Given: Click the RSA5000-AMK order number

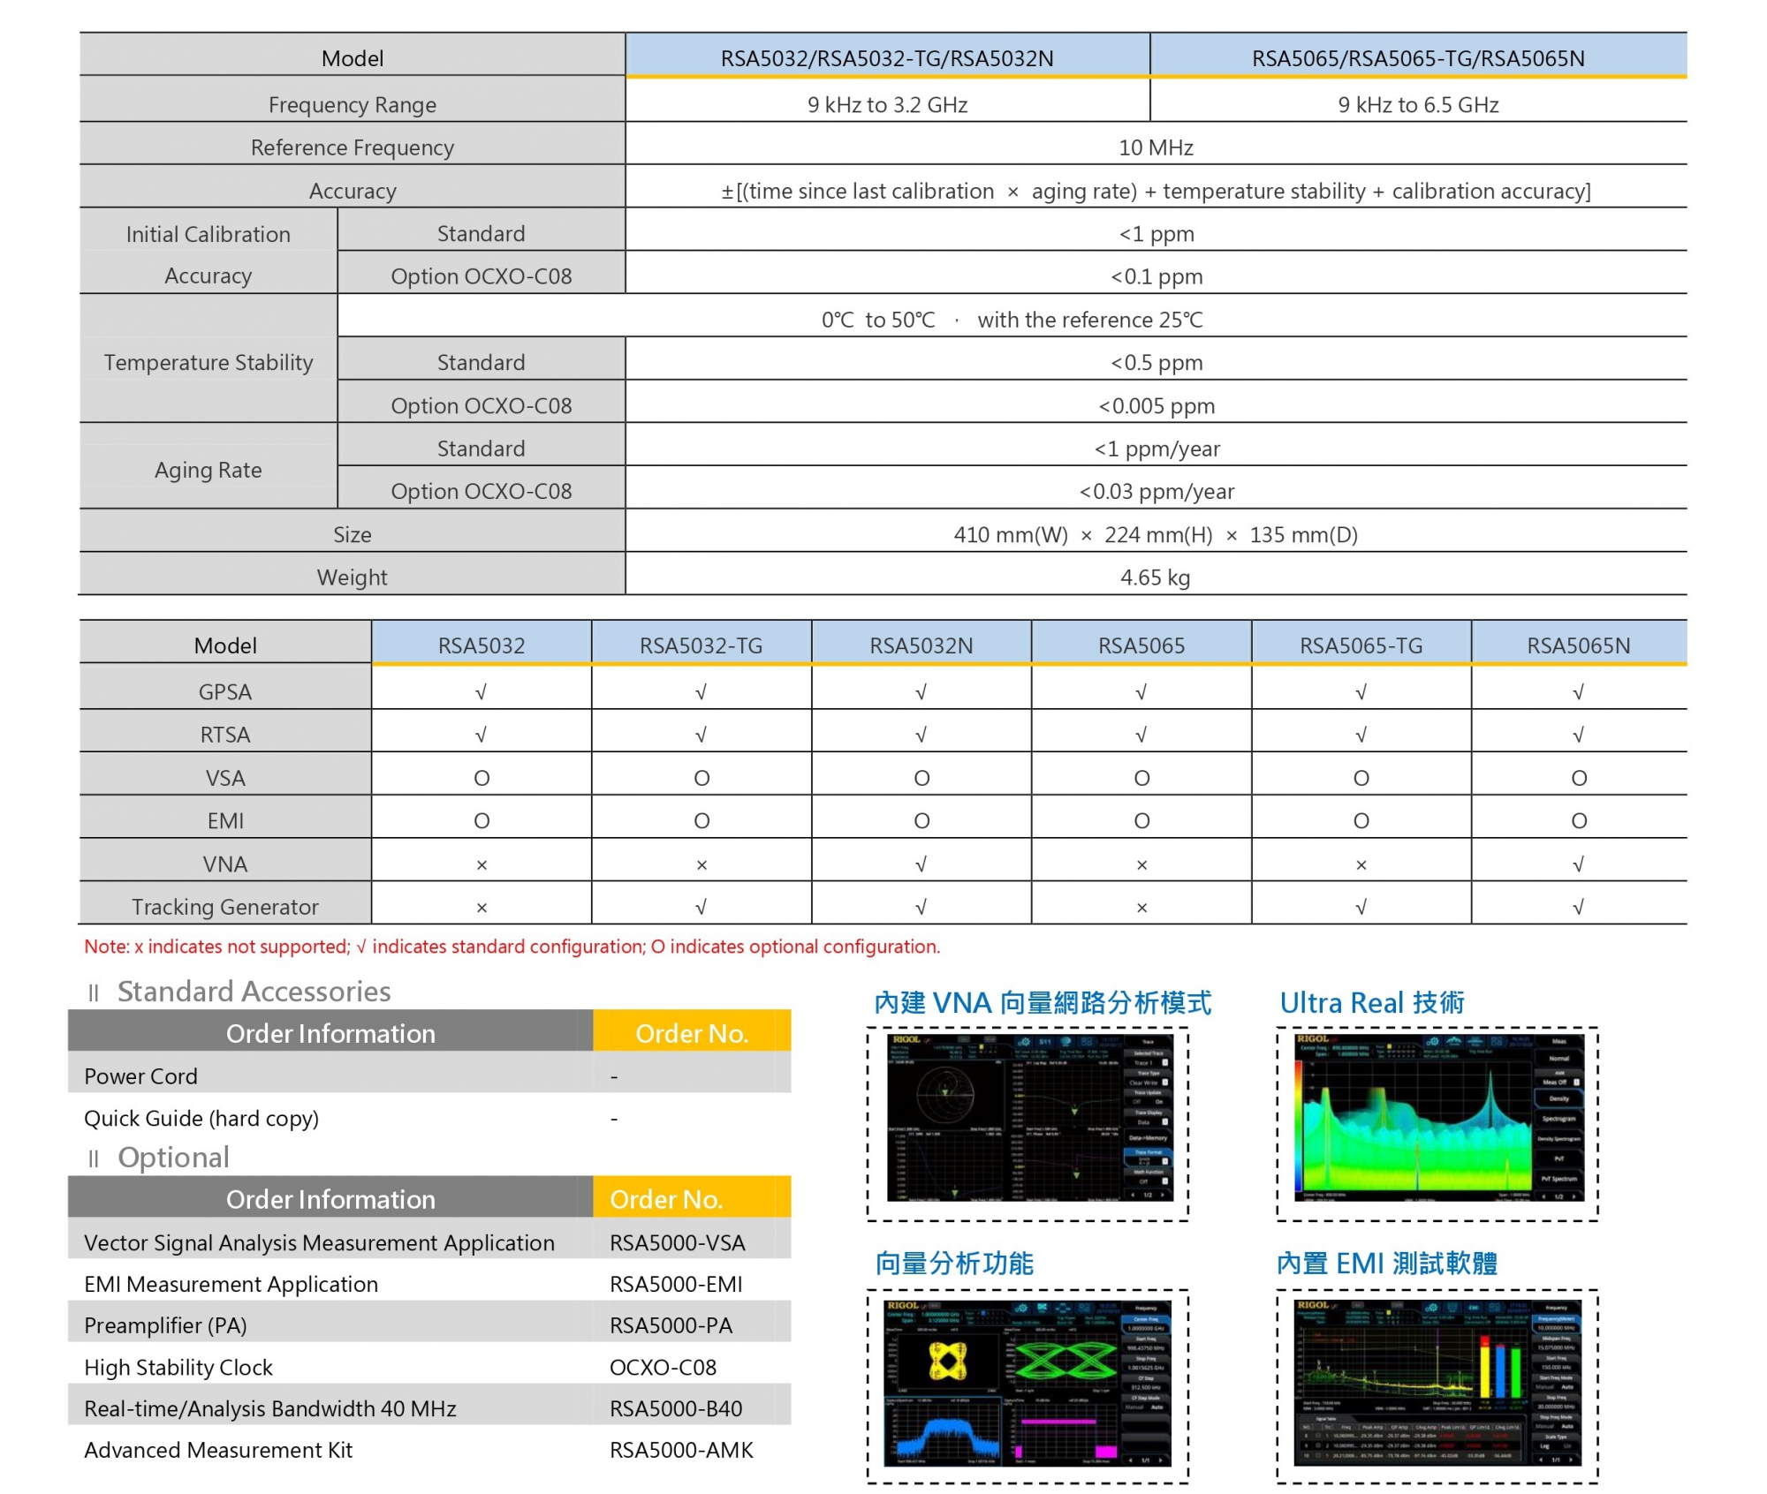Looking at the screenshot, I should [x=681, y=1450].
